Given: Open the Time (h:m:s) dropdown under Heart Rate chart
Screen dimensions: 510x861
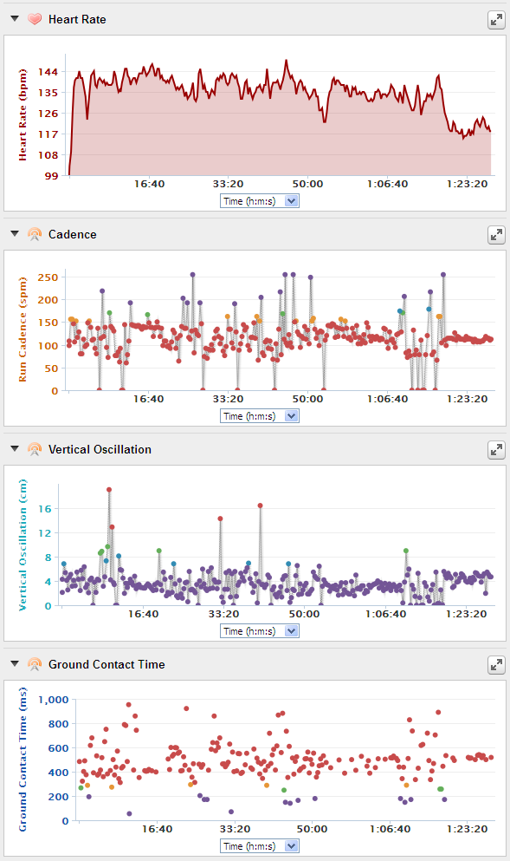Looking at the screenshot, I should click(260, 201).
